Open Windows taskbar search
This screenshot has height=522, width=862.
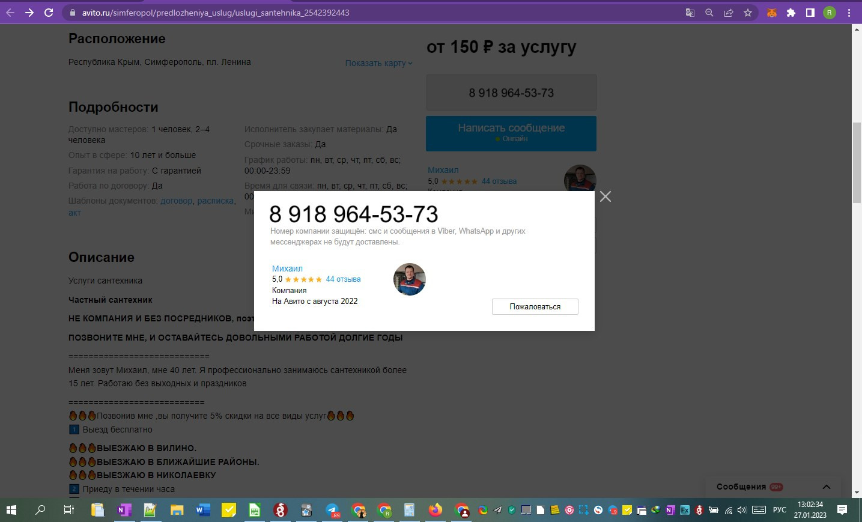[40, 510]
